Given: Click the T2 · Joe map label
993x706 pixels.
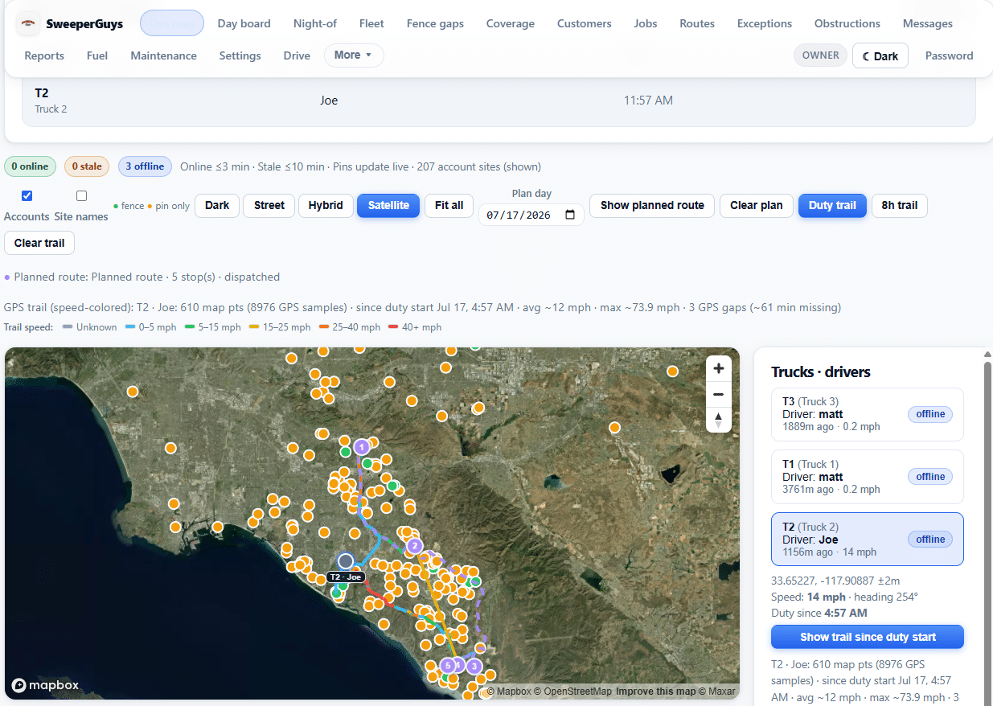Looking at the screenshot, I should [346, 577].
